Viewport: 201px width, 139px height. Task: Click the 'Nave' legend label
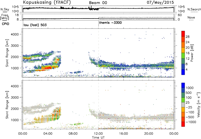point(191,18)
